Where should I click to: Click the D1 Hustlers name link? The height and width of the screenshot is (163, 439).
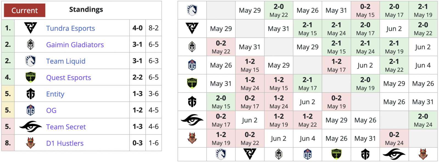[65, 143]
